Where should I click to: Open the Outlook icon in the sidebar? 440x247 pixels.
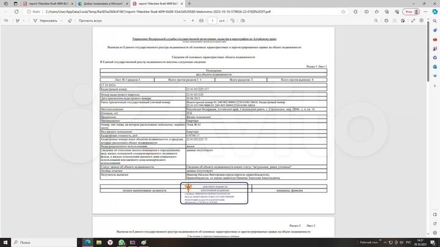click(x=435, y=66)
